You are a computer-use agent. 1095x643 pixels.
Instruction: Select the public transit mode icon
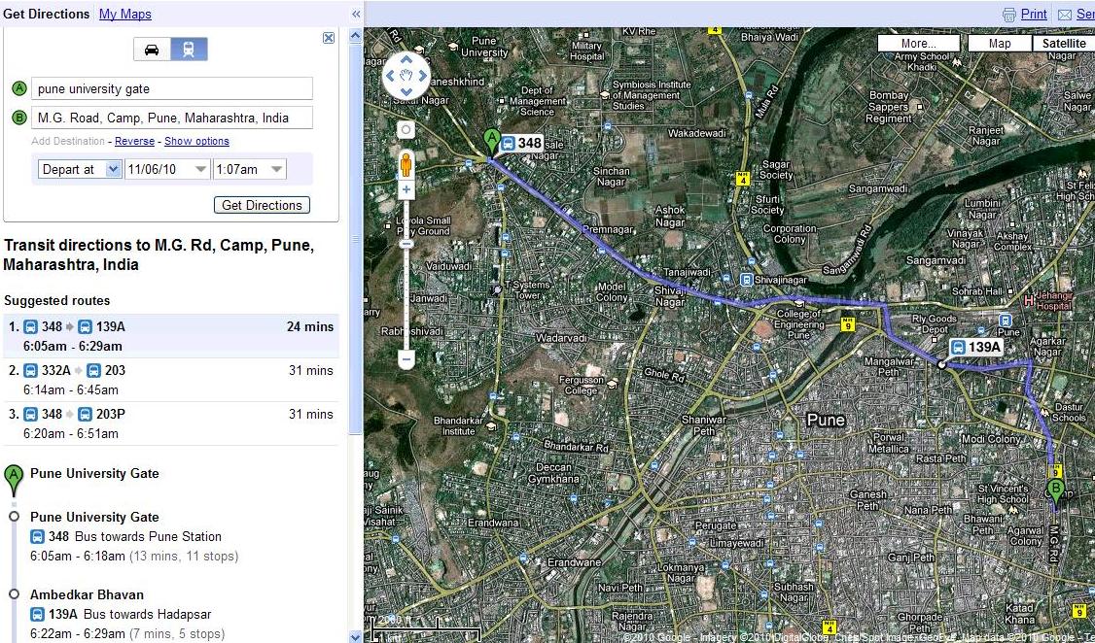(190, 50)
